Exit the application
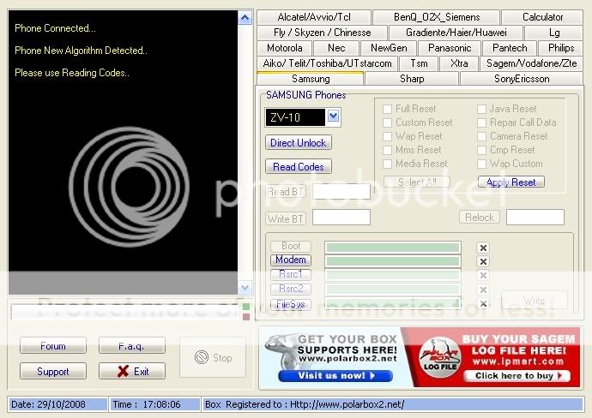Viewport: 592px width, 418px height. 132,371
